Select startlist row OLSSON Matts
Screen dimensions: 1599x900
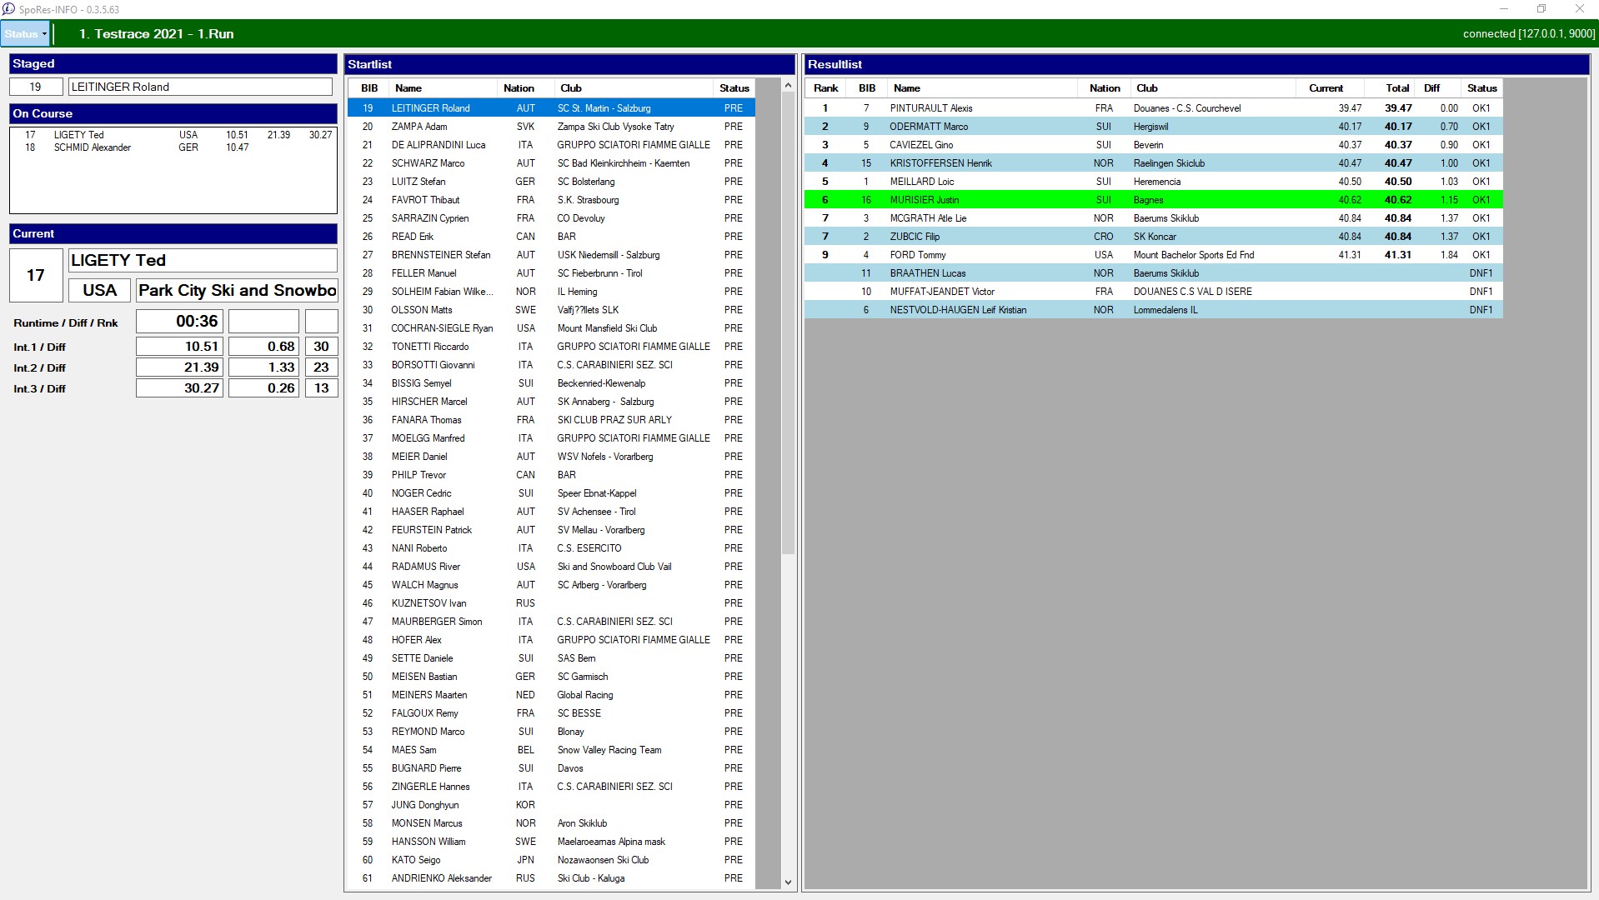pos(551,310)
